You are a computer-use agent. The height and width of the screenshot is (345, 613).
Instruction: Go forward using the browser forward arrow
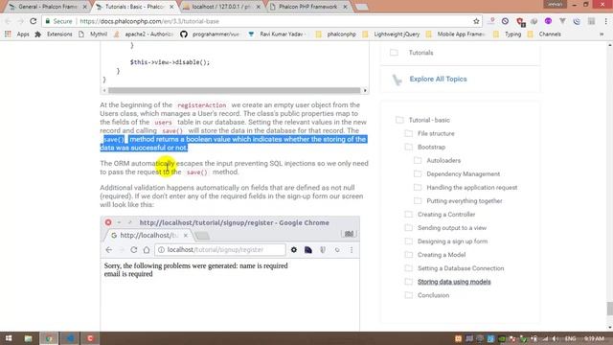(x=20, y=21)
